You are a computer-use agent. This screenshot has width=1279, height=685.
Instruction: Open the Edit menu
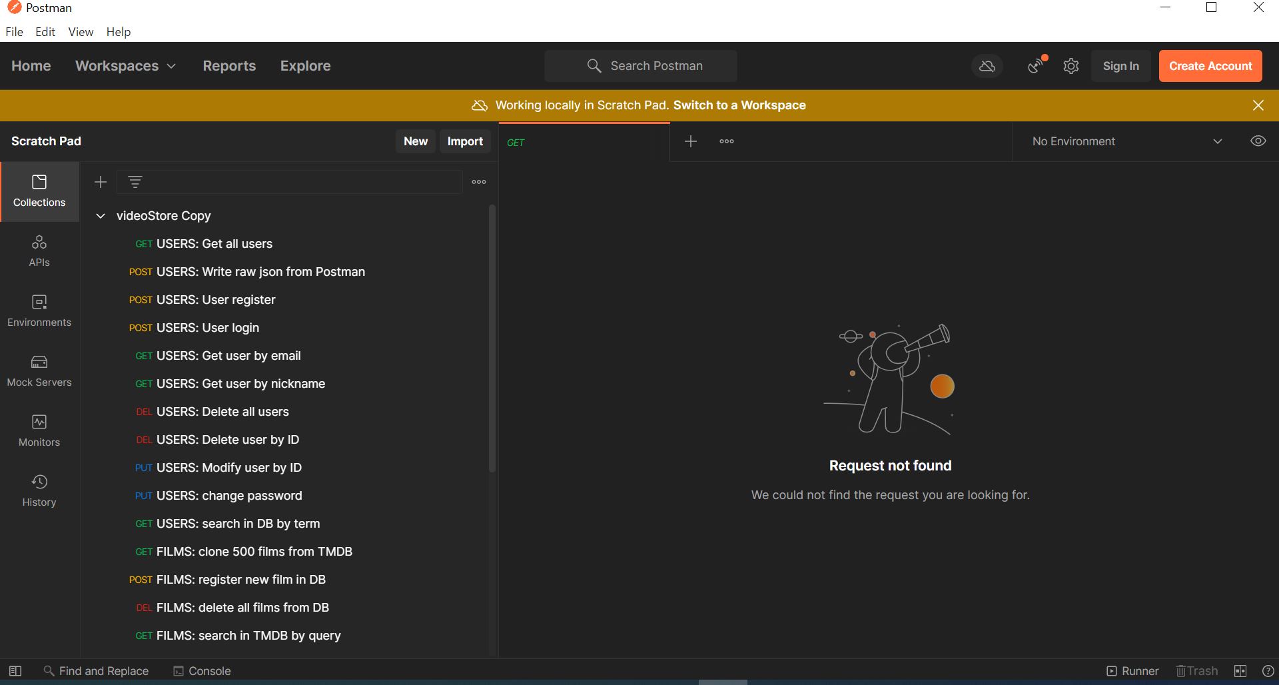[45, 31]
